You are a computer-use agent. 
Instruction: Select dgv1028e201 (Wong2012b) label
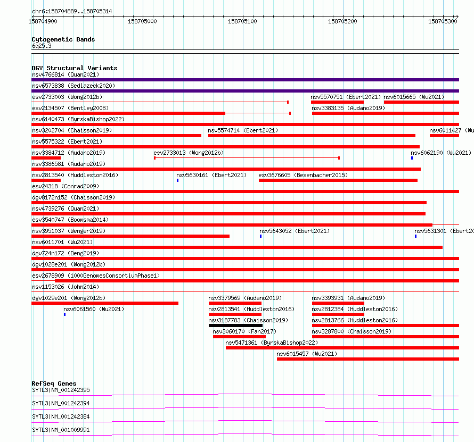(69, 264)
